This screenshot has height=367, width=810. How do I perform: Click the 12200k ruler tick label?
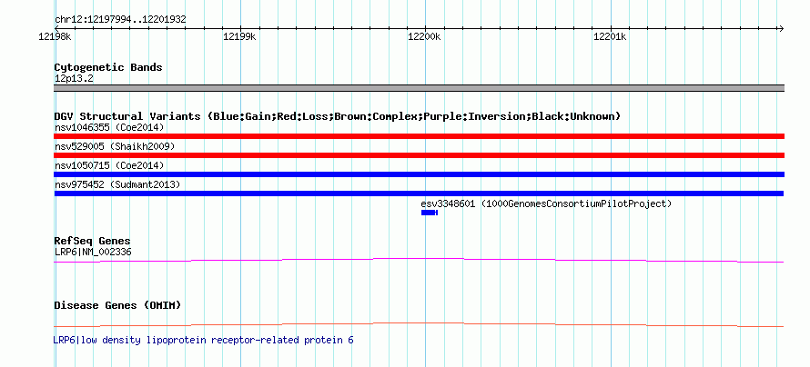425,36
